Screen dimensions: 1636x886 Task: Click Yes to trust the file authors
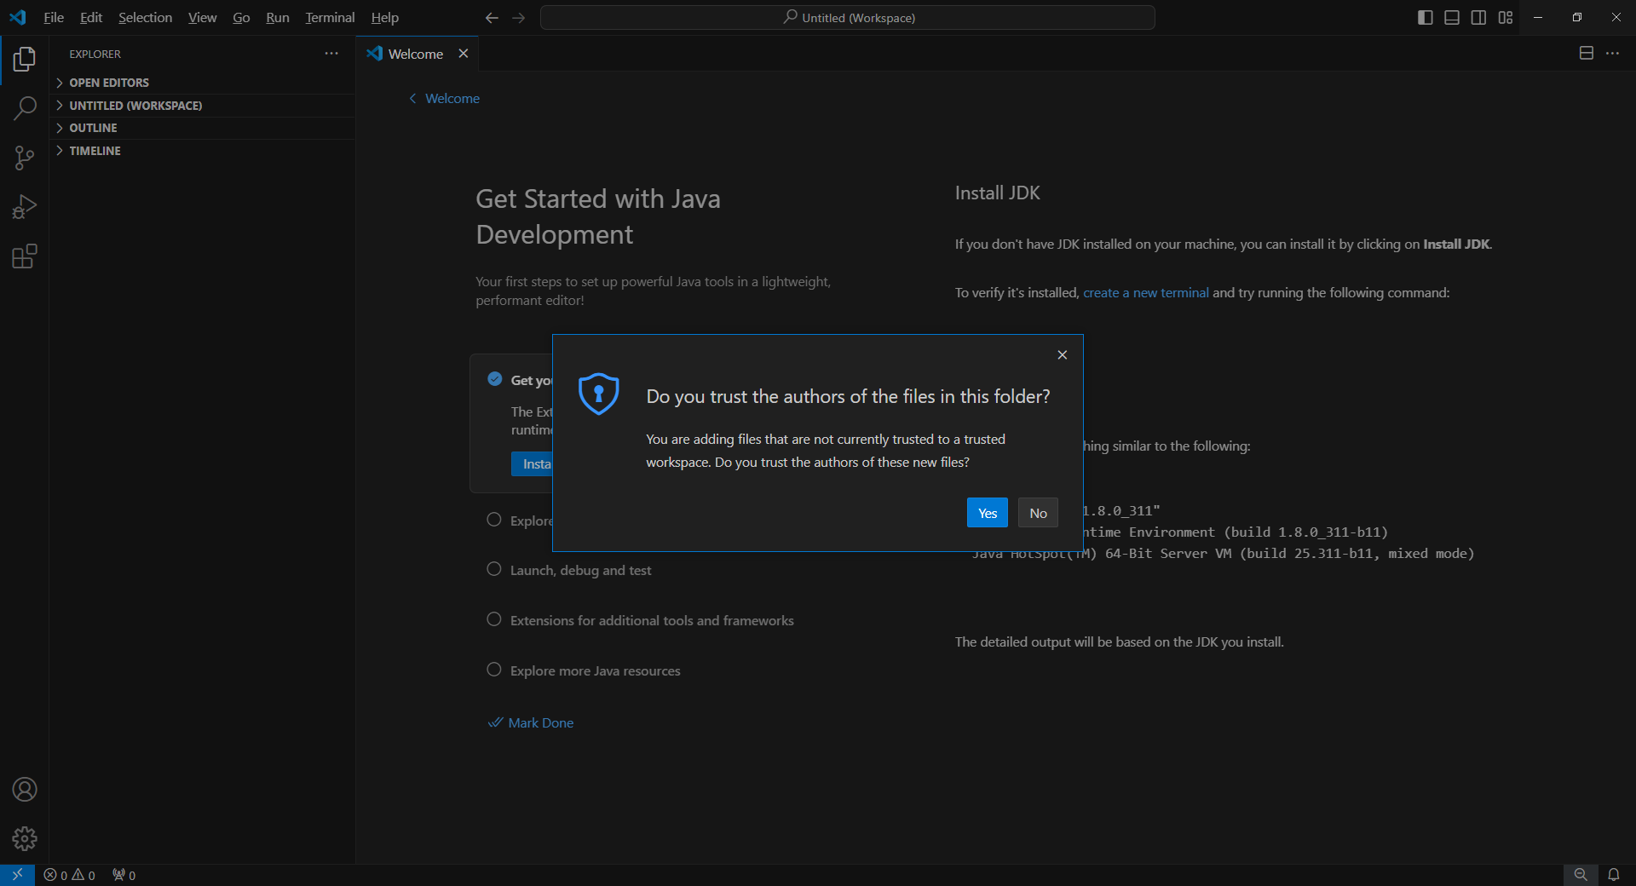point(987,513)
